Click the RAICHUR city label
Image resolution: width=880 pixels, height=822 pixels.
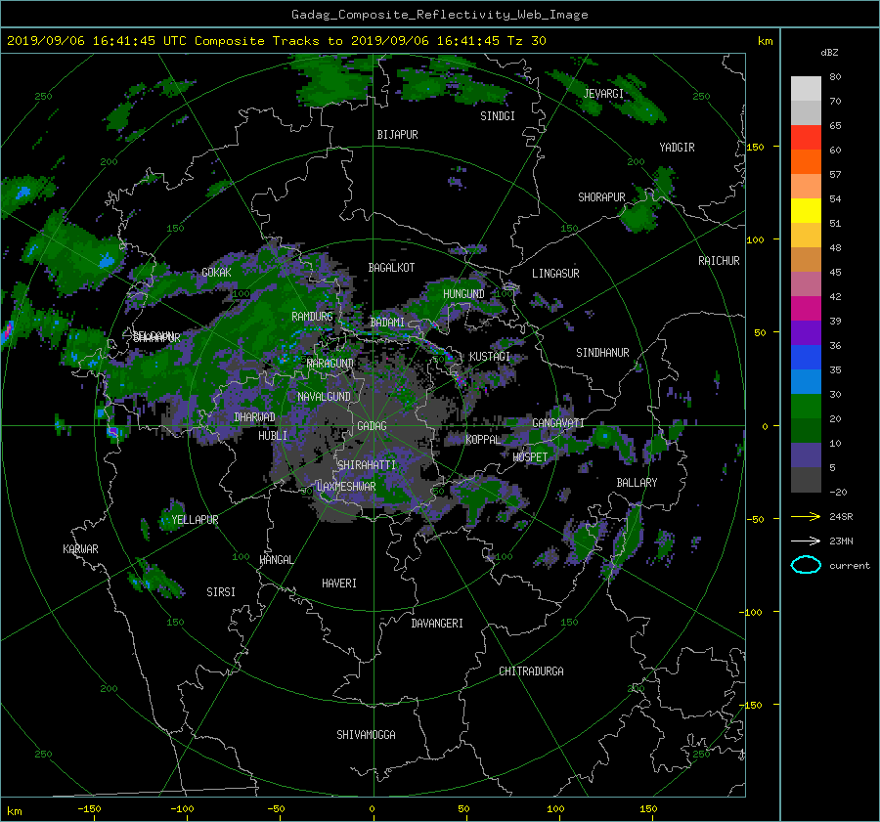click(719, 261)
